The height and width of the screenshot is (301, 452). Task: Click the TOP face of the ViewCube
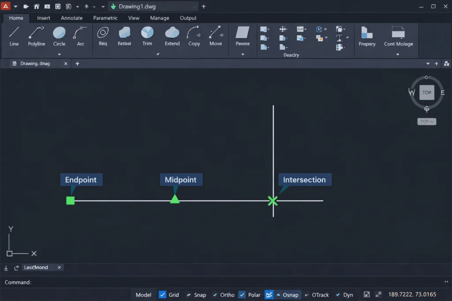(426, 93)
